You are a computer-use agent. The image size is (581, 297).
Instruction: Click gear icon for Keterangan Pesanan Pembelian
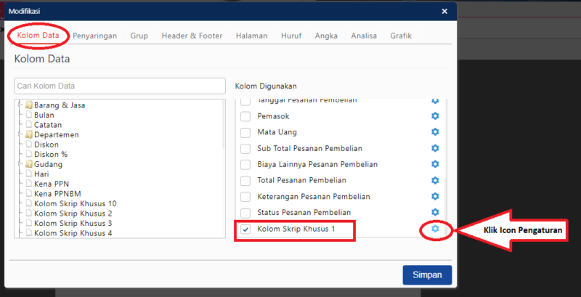435,196
